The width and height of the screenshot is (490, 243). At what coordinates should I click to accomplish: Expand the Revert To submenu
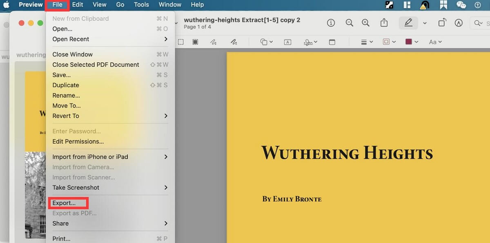(x=166, y=116)
